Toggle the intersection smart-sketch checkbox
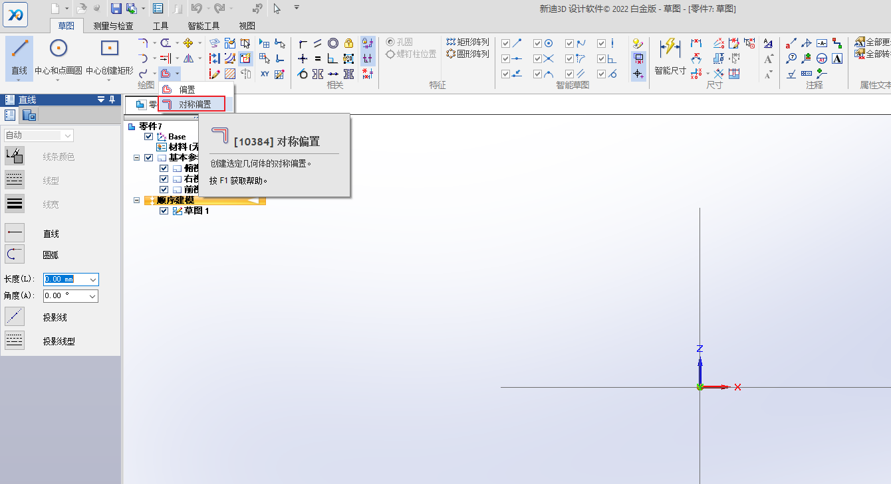 click(537, 58)
